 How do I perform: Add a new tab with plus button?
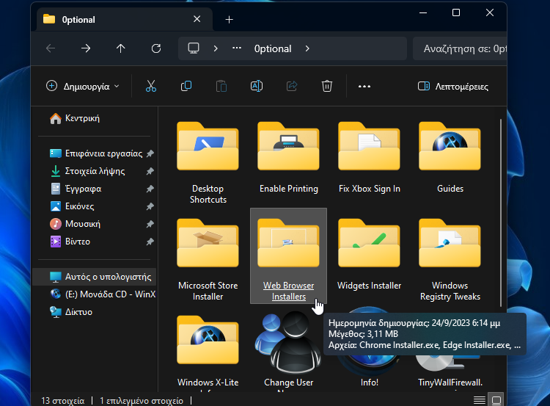[x=229, y=20]
